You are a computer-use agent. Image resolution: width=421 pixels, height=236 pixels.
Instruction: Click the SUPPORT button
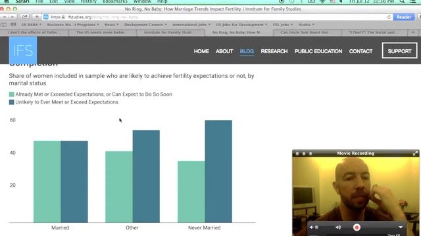(x=399, y=50)
